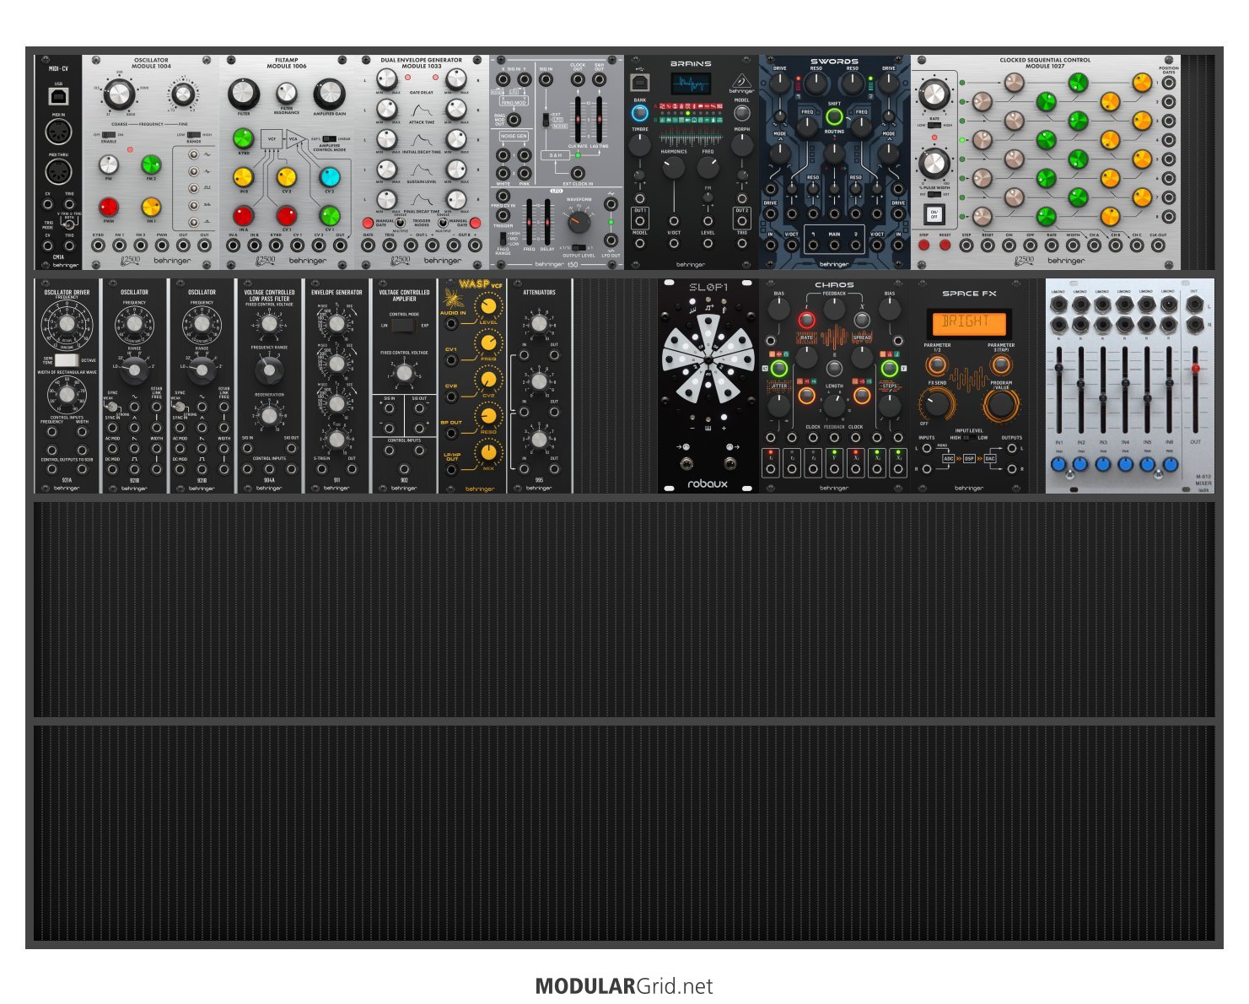Image resolution: width=1249 pixels, height=1004 pixels.
Task: Click the red OUT fader on the M-610 mixer
Action: pos(1195,368)
